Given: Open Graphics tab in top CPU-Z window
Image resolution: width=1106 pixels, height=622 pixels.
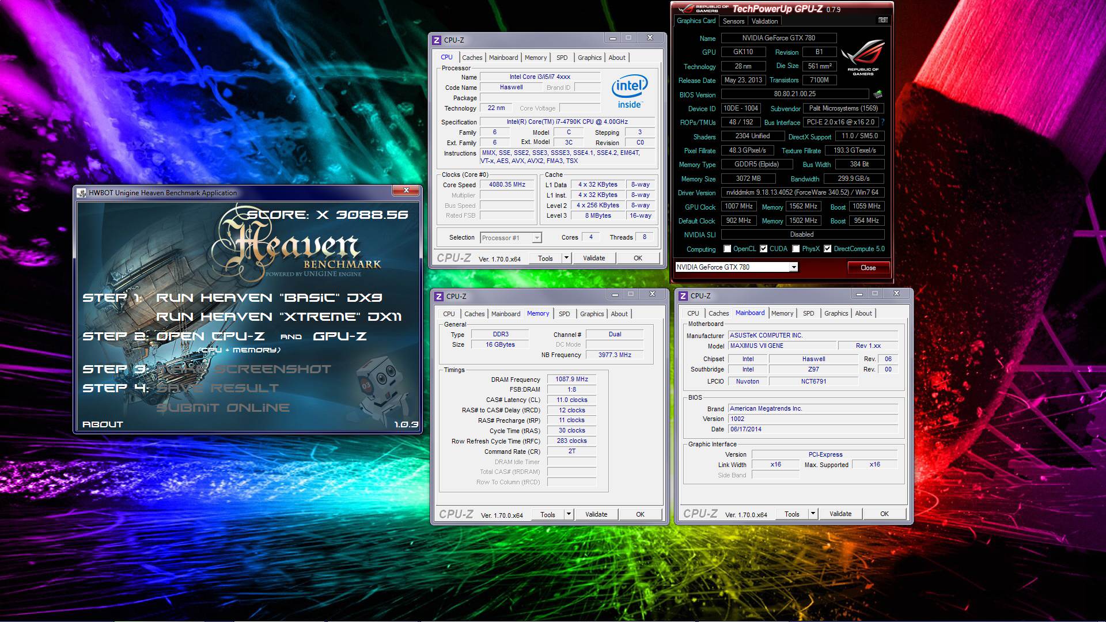Looking at the screenshot, I should [x=589, y=58].
